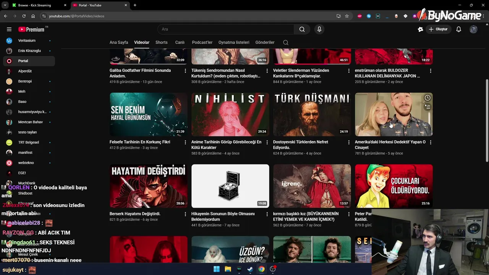Screen dimensions: 489x275
Task: Open options menu for Tükeniş Sendromundan video
Action: [x=267, y=71]
